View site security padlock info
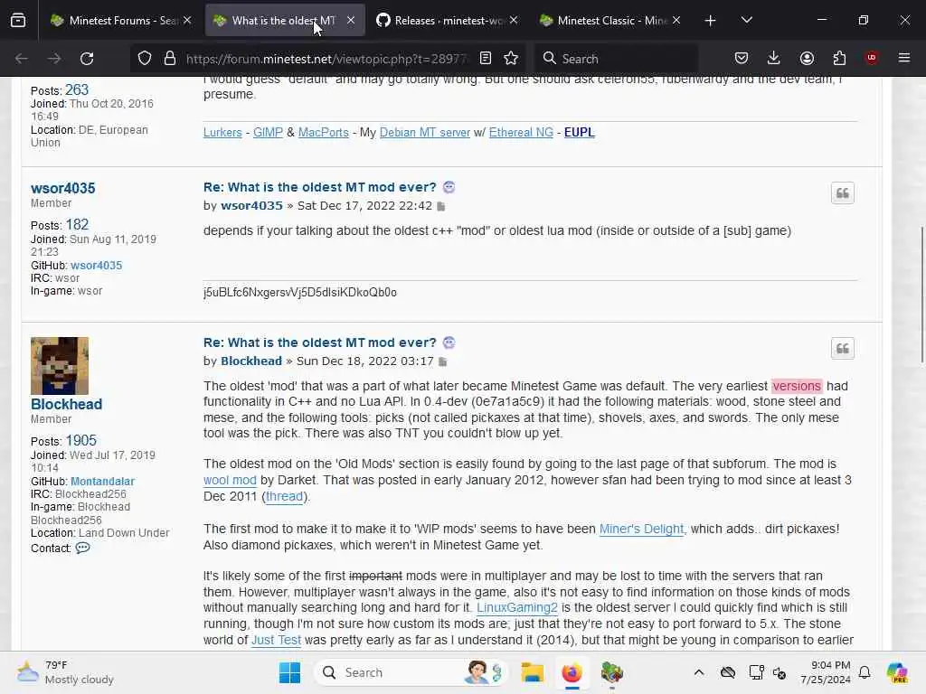Image resolution: width=926 pixels, height=694 pixels. (170, 59)
